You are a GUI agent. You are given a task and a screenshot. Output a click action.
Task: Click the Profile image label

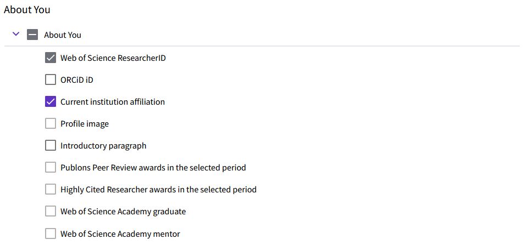tap(85, 124)
